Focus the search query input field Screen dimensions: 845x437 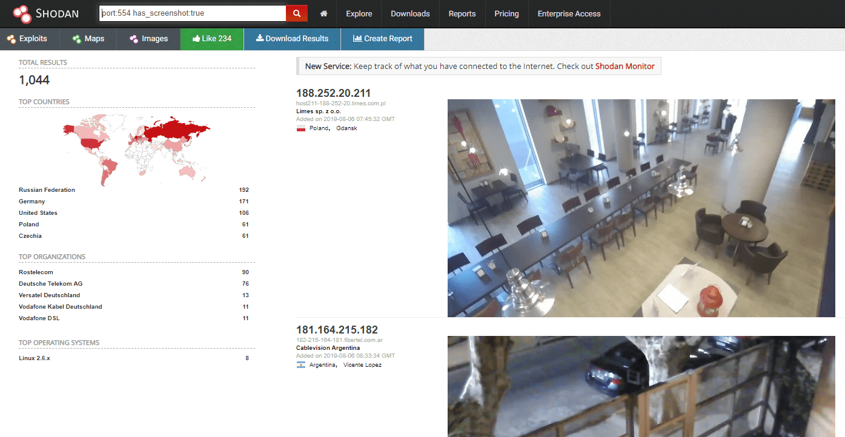click(193, 13)
